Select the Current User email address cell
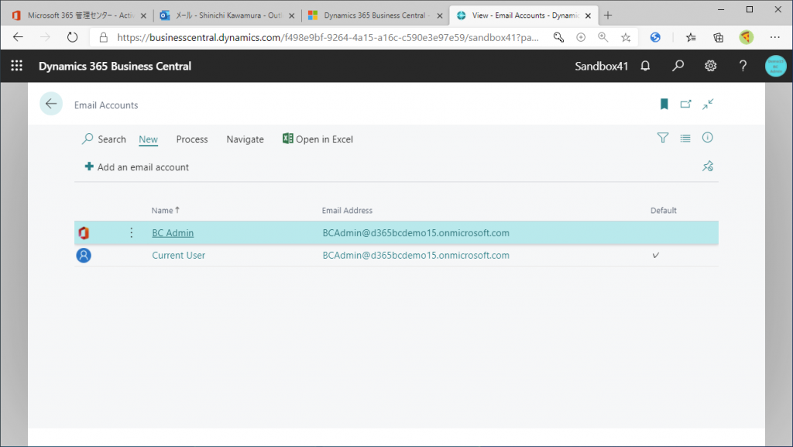This screenshot has height=447, width=793. [x=416, y=256]
